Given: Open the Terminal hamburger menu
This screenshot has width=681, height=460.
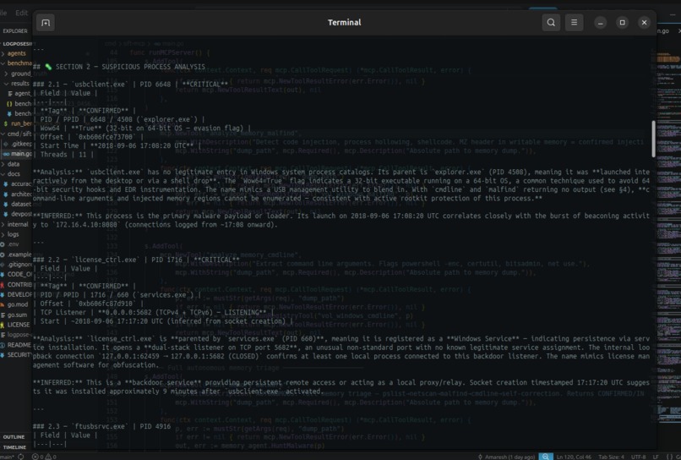Looking at the screenshot, I should [x=575, y=23].
